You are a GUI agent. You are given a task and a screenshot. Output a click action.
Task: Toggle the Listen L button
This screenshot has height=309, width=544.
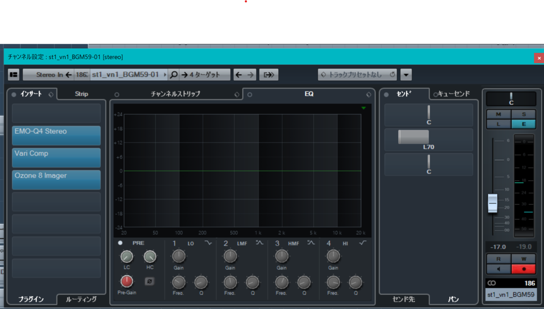point(498,124)
